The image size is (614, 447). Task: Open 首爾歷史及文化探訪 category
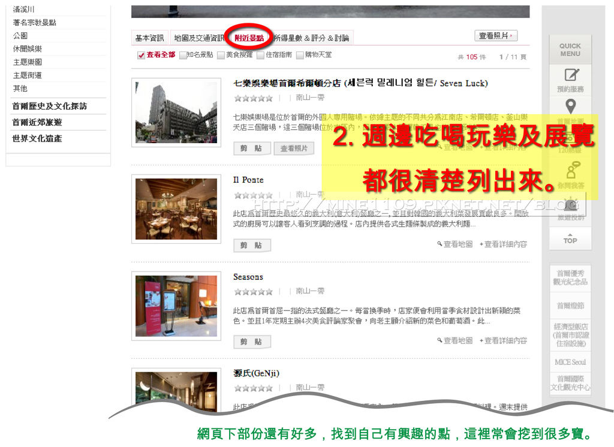tap(49, 106)
